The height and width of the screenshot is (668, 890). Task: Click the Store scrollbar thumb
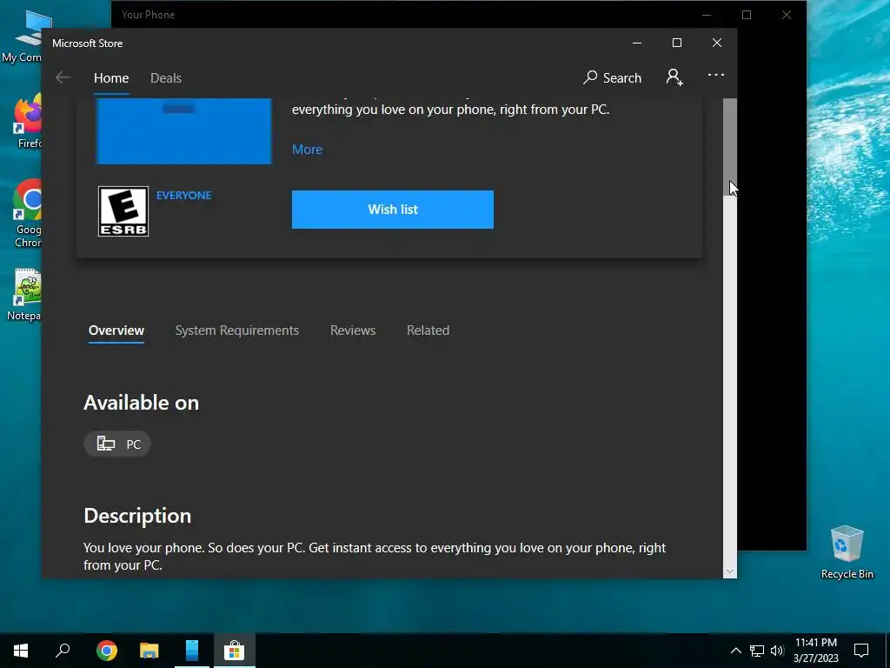click(730, 147)
